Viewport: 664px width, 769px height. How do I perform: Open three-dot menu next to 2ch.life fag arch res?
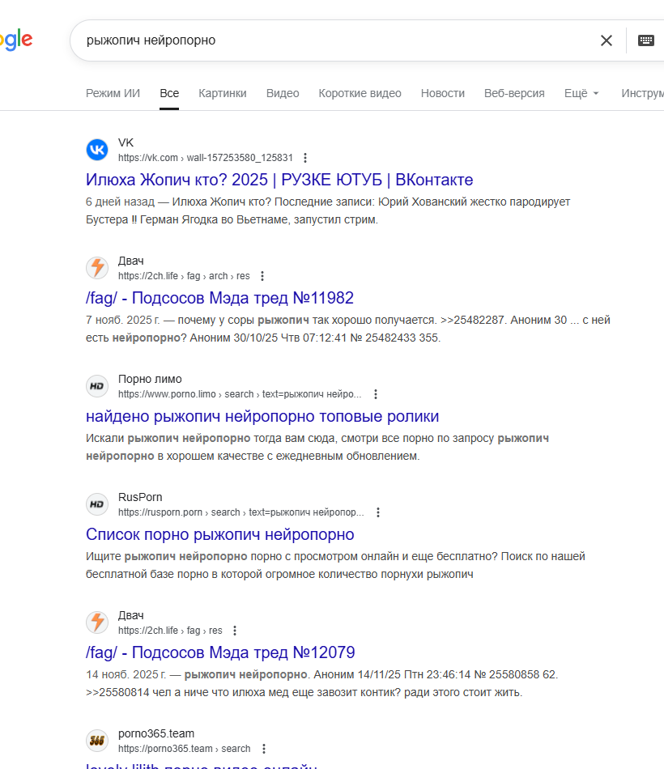(x=262, y=276)
